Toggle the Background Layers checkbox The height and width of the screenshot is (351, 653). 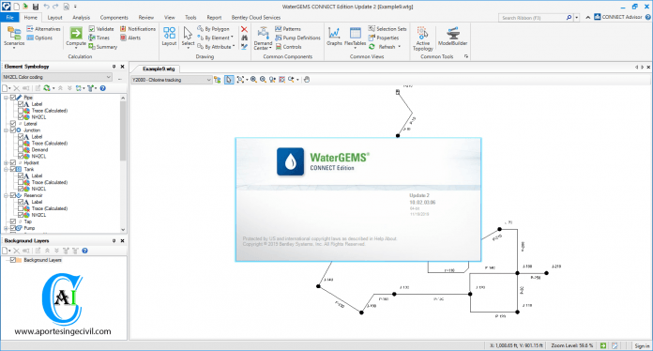coord(13,260)
